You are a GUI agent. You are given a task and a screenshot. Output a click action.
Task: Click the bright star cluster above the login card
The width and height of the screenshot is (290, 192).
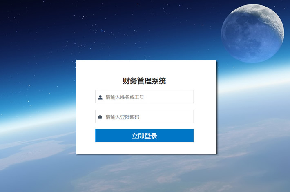click(x=102, y=31)
